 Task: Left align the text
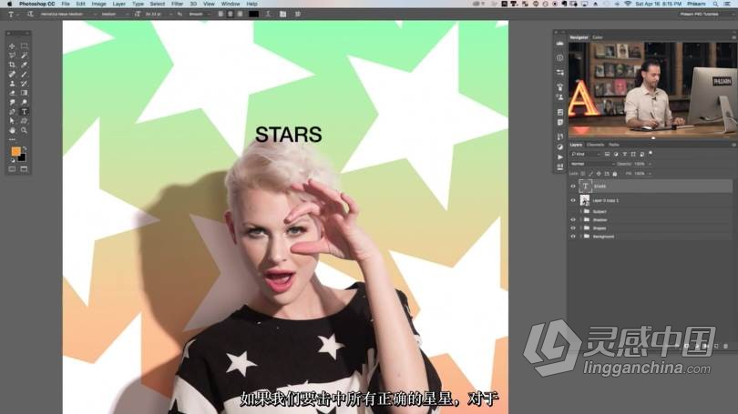coord(220,14)
